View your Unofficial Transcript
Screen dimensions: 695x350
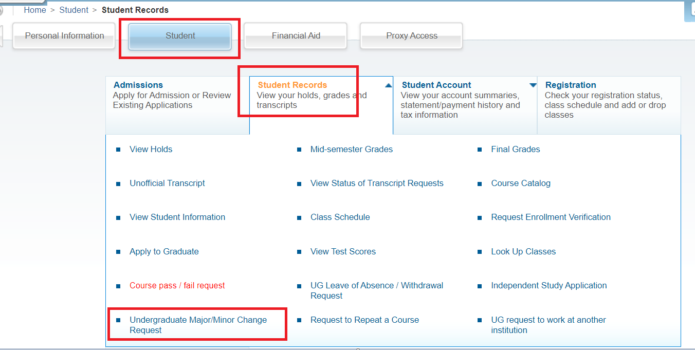[167, 183]
